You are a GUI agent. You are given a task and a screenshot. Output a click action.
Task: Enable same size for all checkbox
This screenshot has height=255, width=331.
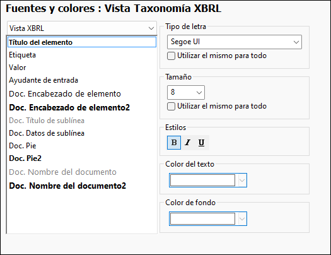click(171, 107)
